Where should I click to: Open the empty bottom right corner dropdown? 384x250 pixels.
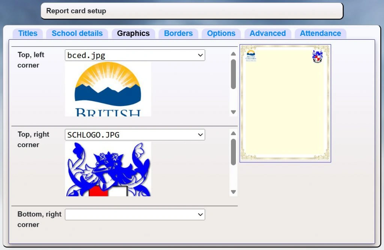135,214
